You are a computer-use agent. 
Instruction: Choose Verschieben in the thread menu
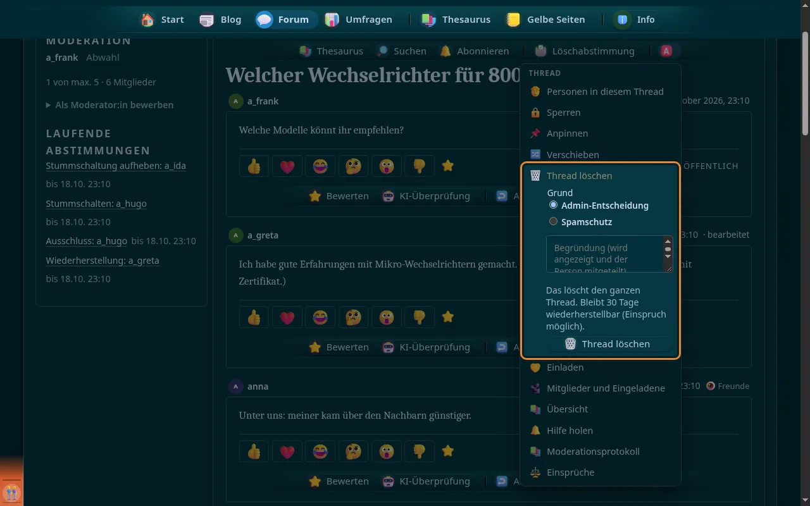[x=600, y=154]
